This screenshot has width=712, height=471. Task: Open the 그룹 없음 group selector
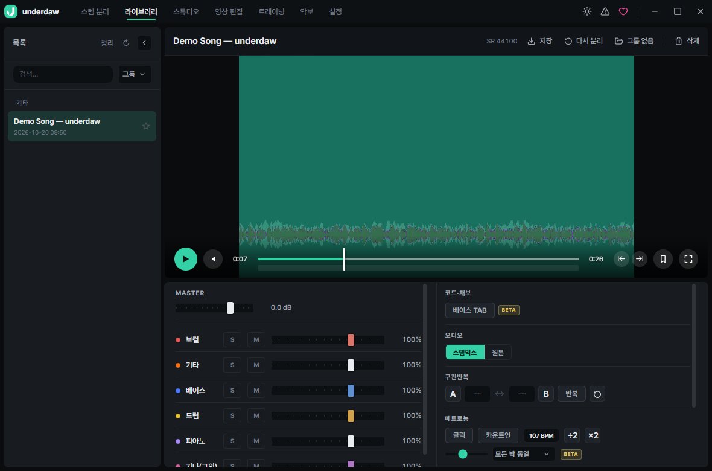click(x=634, y=41)
